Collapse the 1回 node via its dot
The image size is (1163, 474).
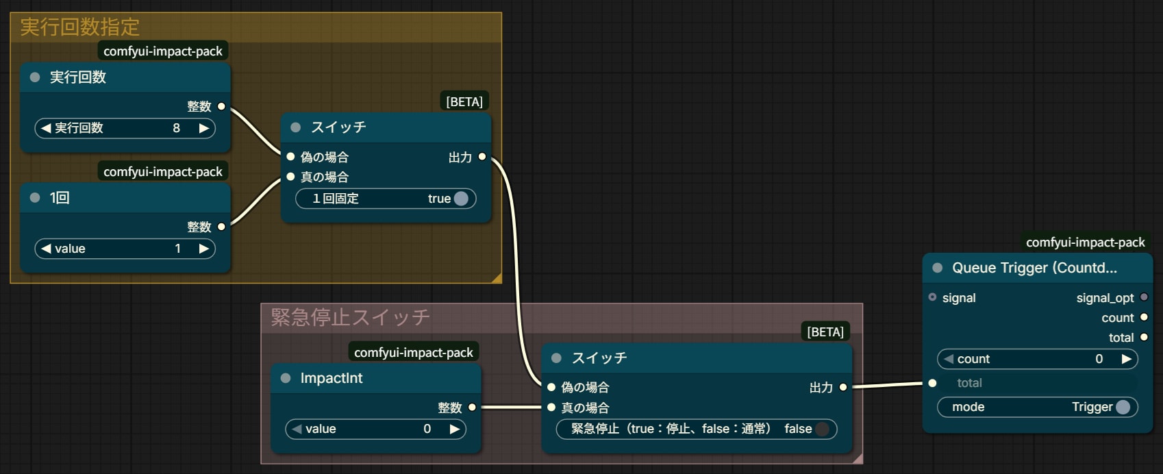[x=35, y=198]
